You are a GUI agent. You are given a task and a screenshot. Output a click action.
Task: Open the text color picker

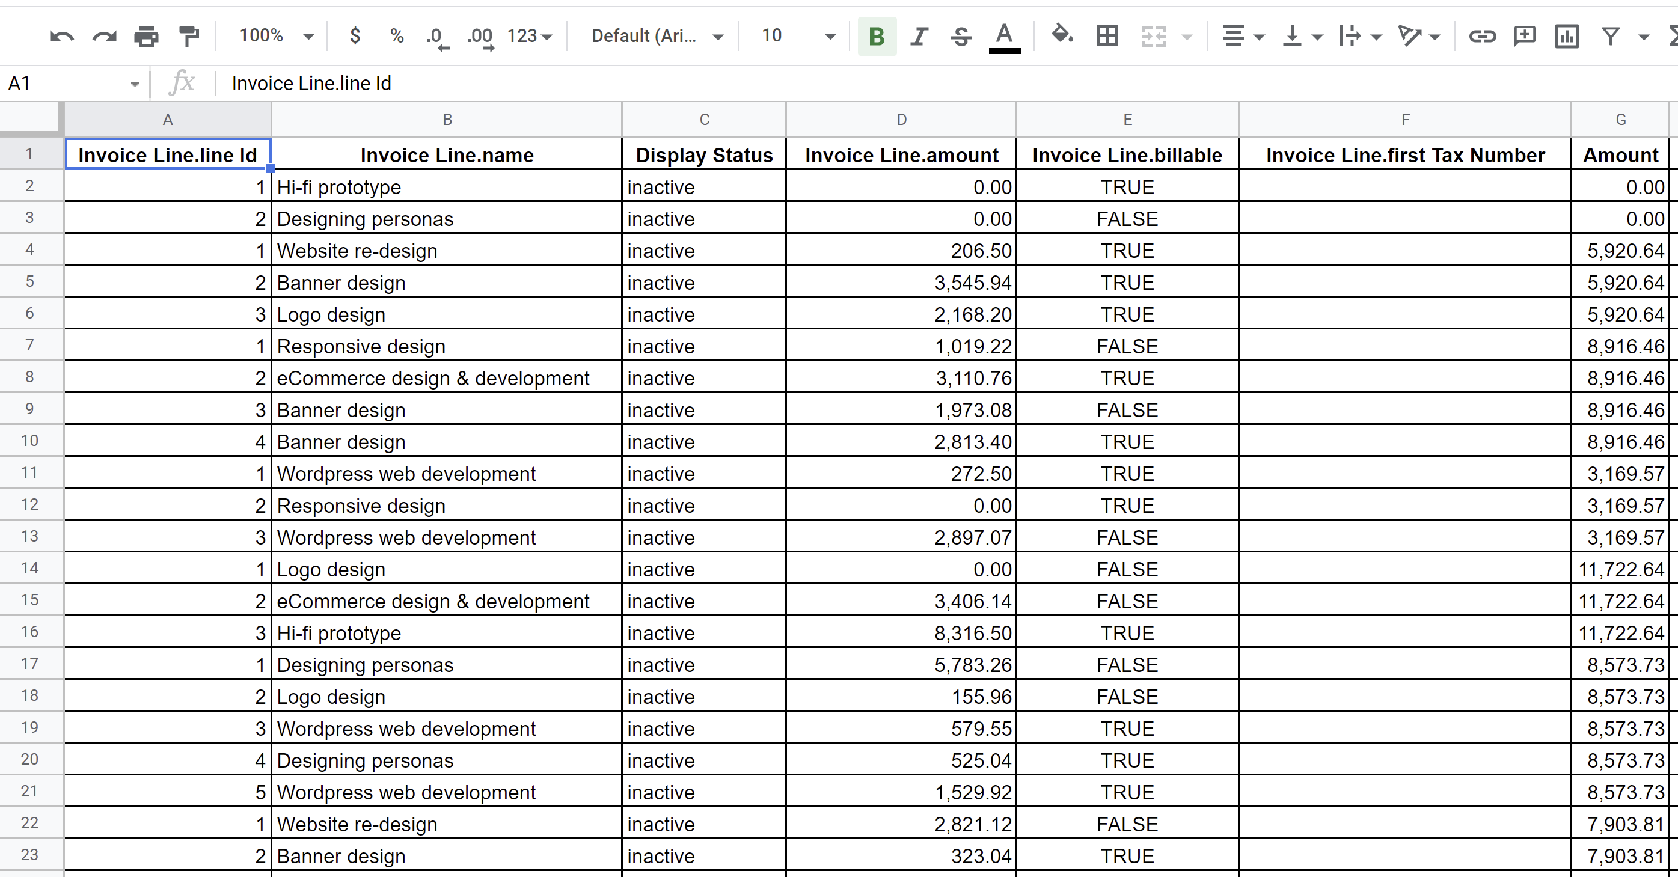[x=1005, y=37]
